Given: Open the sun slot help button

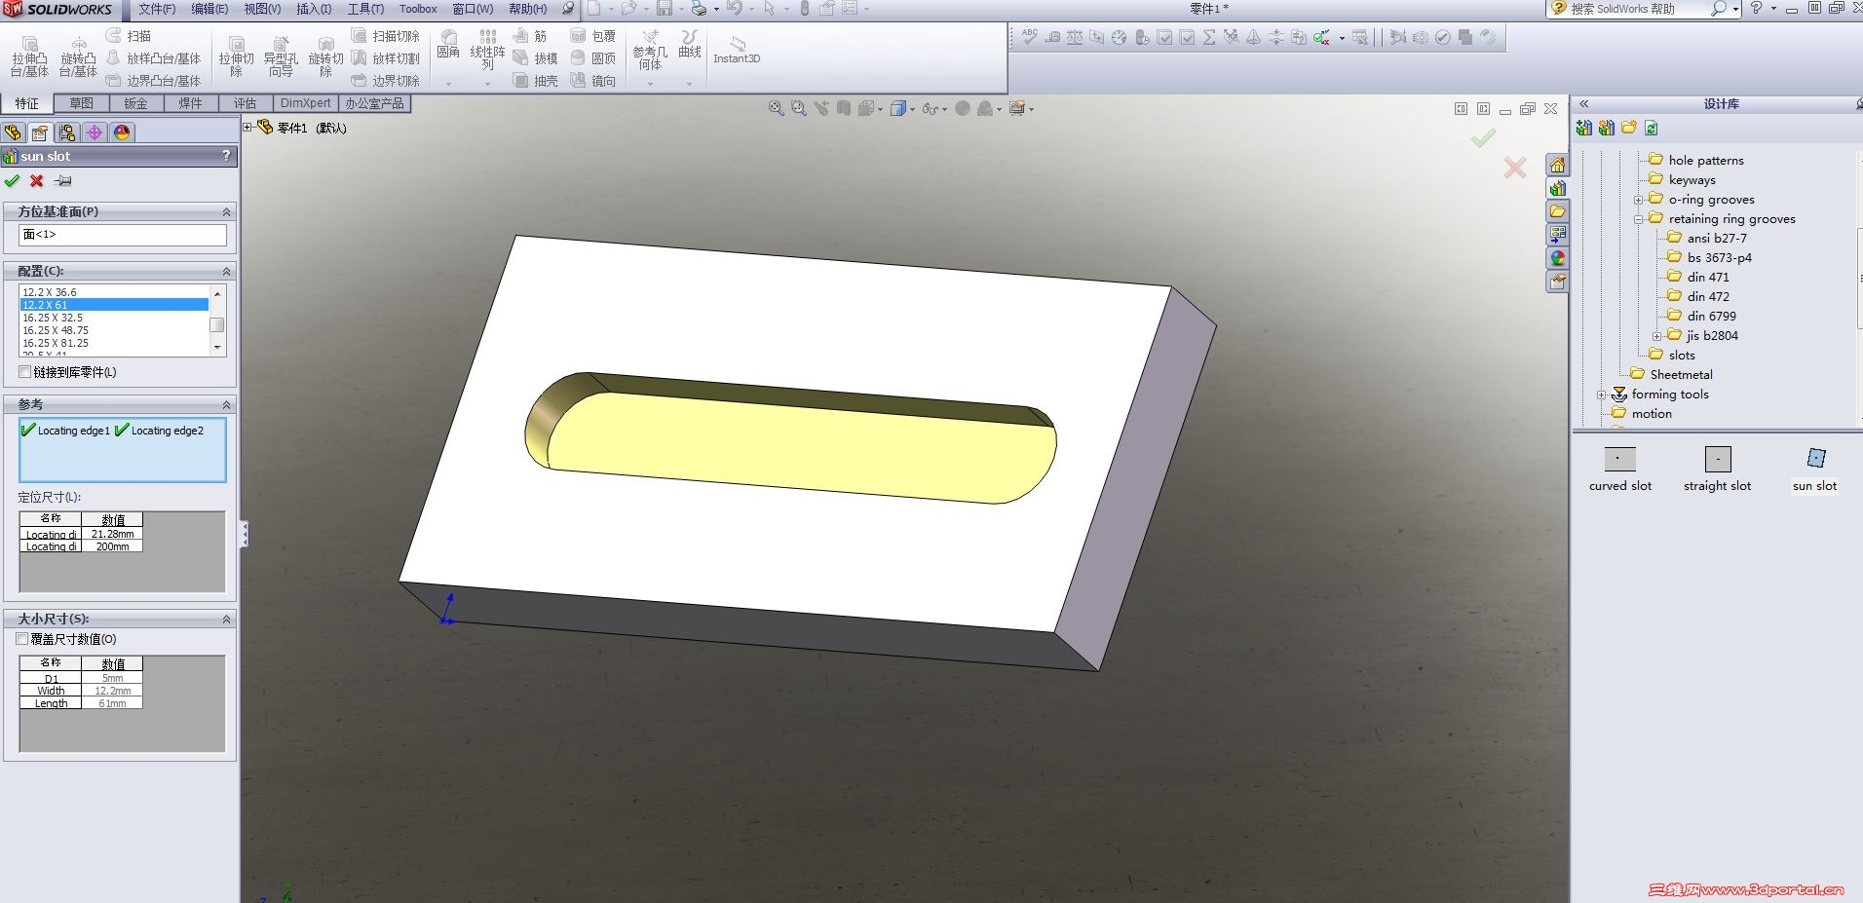Looking at the screenshot, I should (x=226, y=156).
